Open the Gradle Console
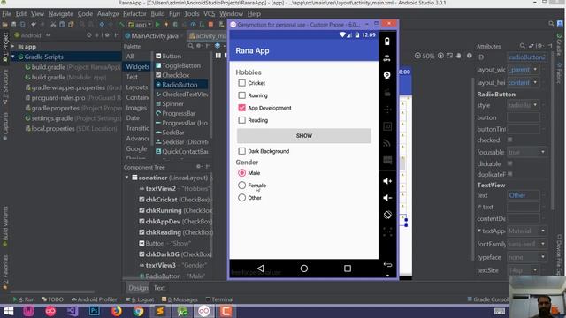The height and width of the screenshot is (318, 566). pos(488,299)
